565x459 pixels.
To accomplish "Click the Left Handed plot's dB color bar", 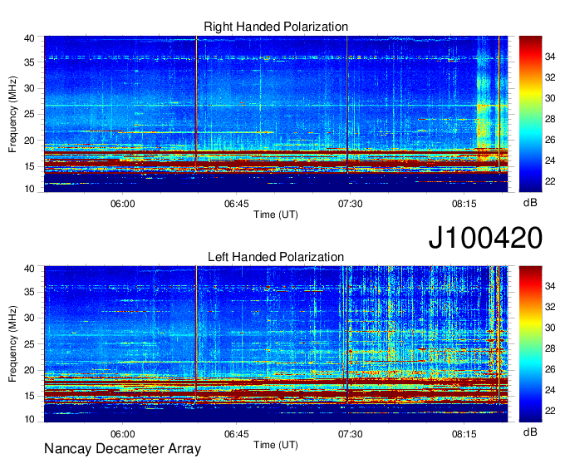I will [x=530, y=344].
